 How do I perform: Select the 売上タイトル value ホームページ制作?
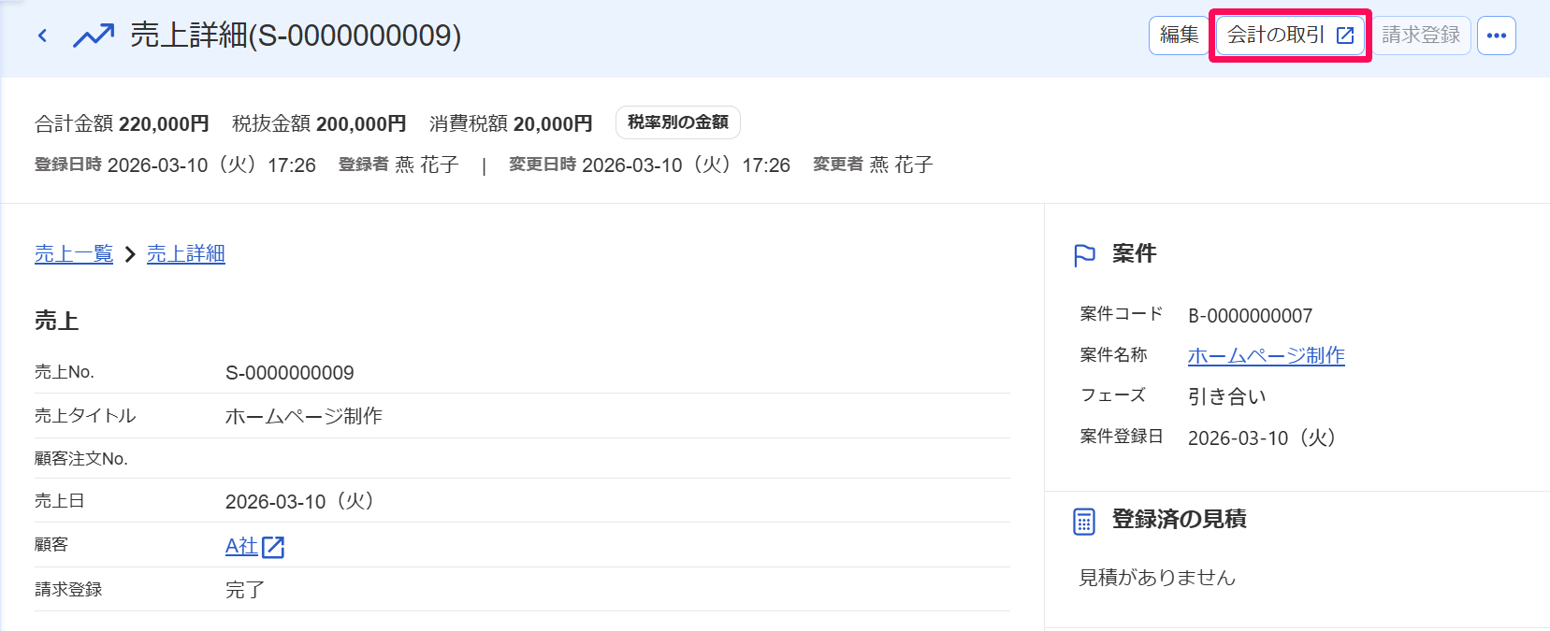[304, 416]
